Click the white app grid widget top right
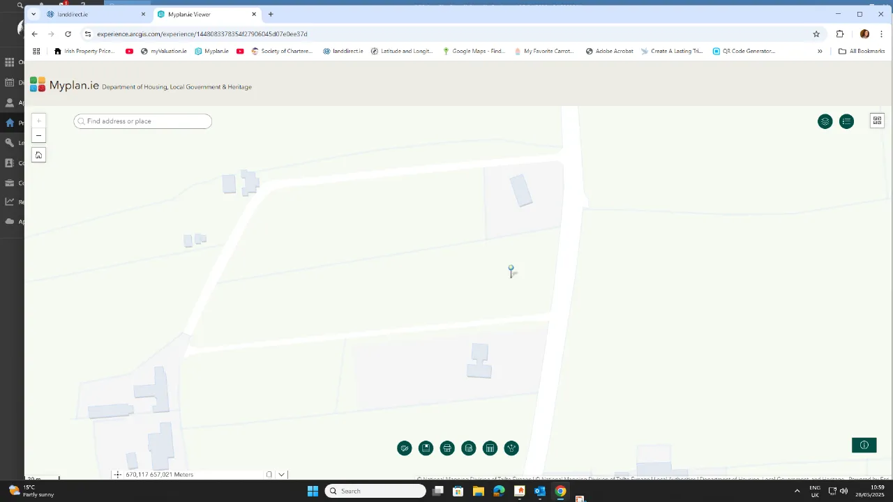 (877, 121)
